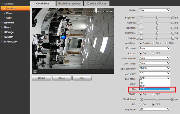Viewport: 180px width, 114px height.
Task: Switch to the Profile Management tab
Action: pyautogui.click(x=70, y=4)
